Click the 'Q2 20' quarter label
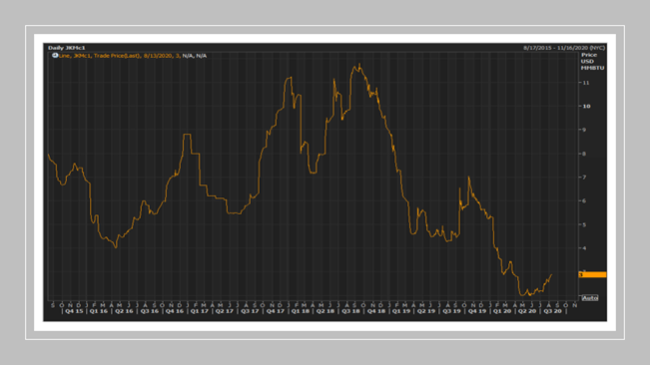Viewport: 650px width, 365px height. [527, 311]
